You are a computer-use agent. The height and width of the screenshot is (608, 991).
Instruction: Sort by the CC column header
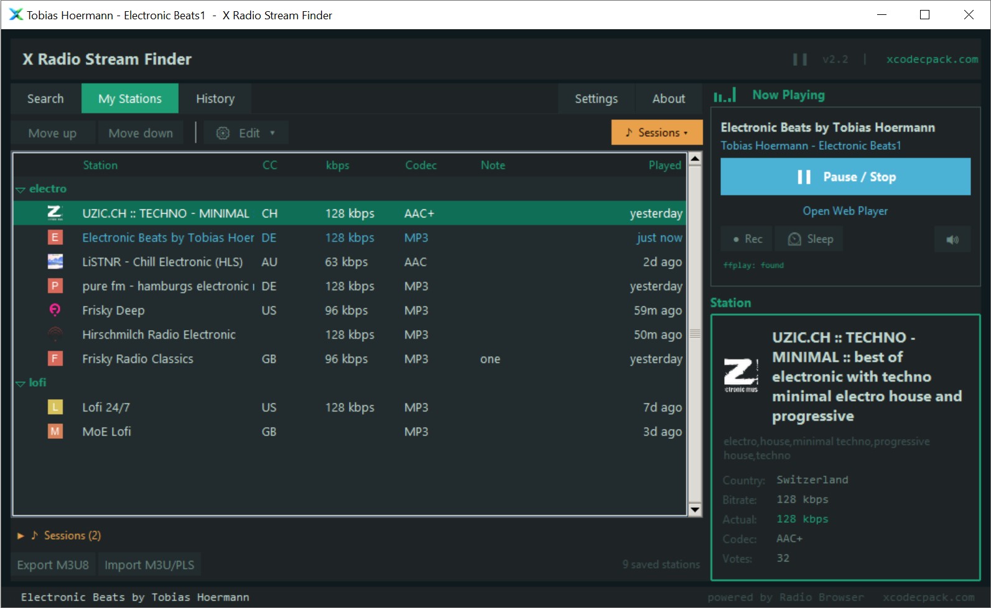click(x=270, y=165)
